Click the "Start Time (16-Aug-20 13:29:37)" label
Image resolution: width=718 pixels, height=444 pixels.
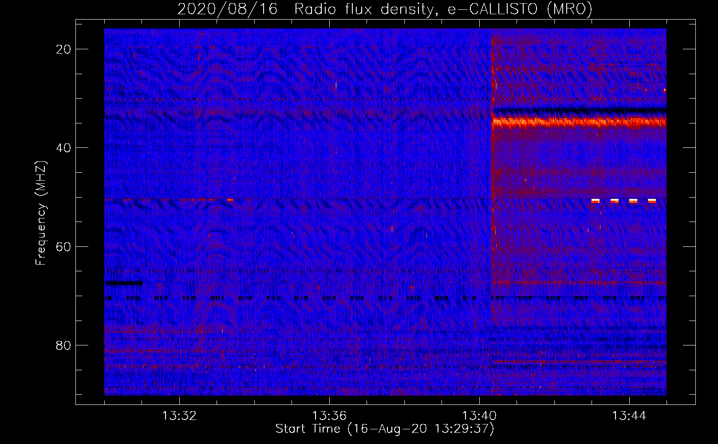[x=385, y=429]
